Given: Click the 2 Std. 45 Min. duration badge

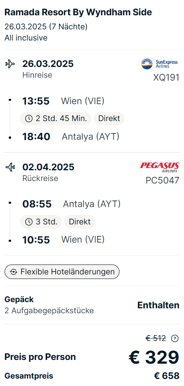Looking at the screenshot, I should coord(56,119).
